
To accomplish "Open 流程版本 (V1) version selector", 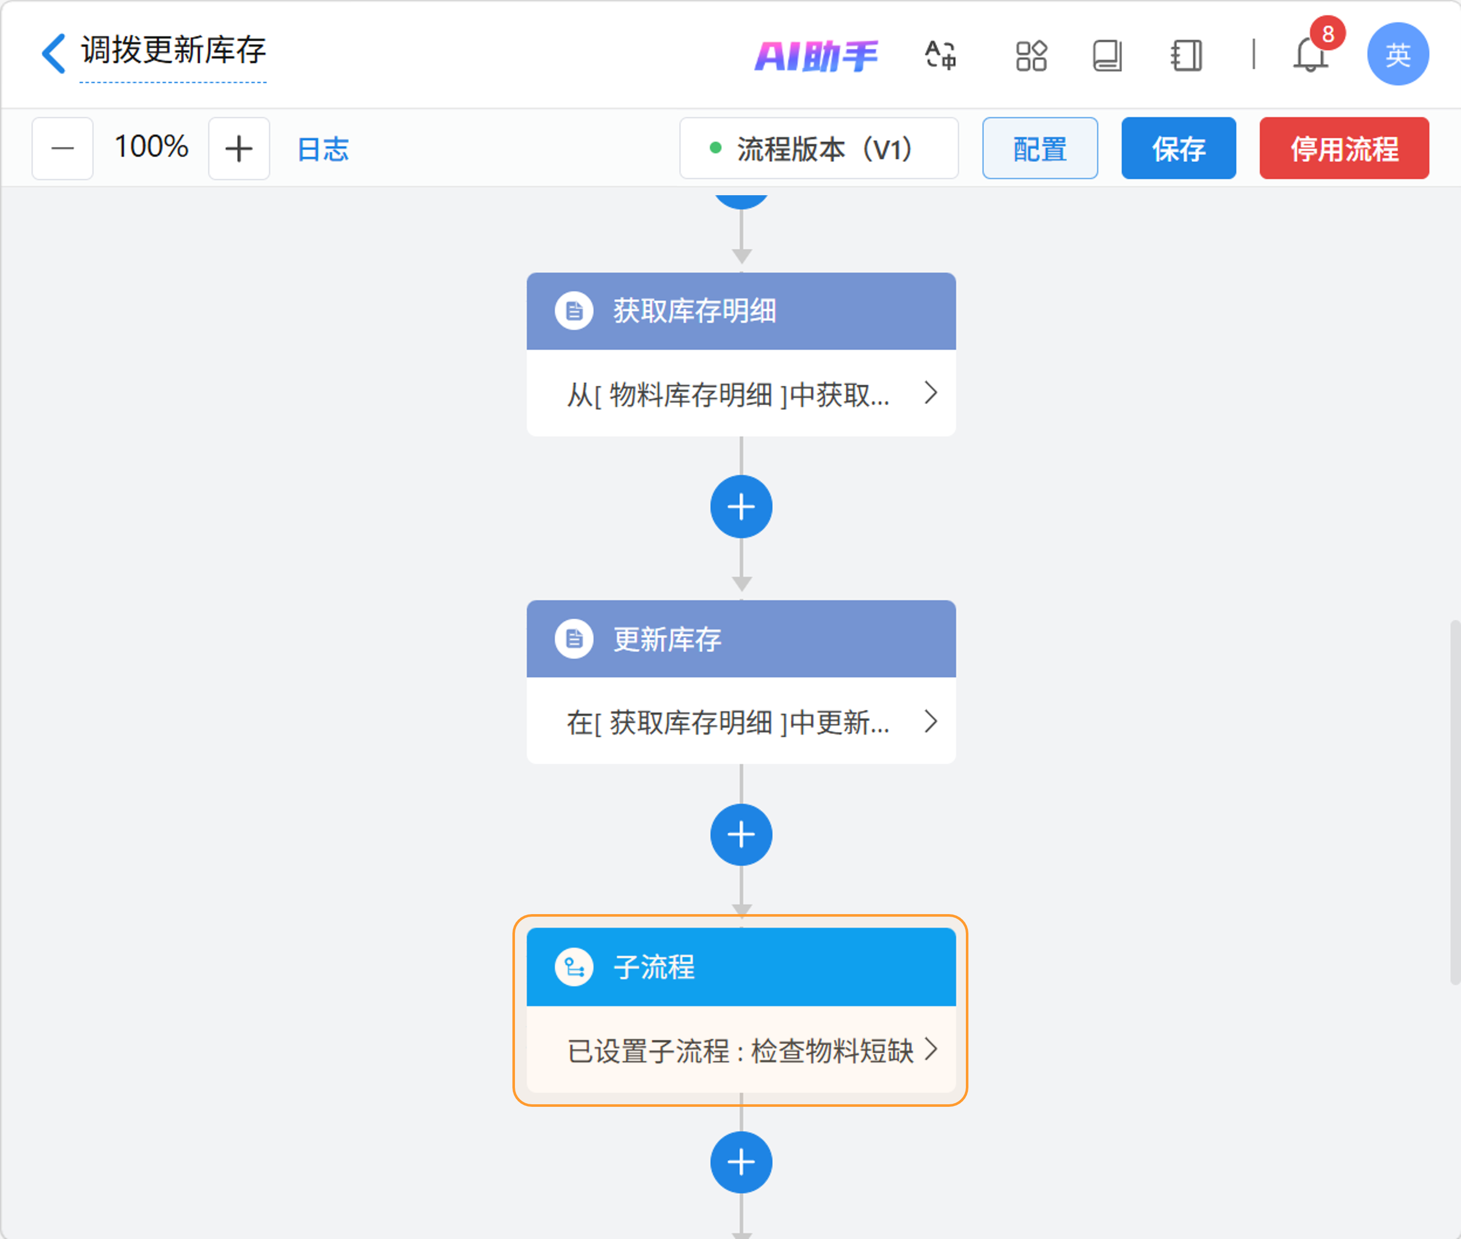I will tap(818, 148).
